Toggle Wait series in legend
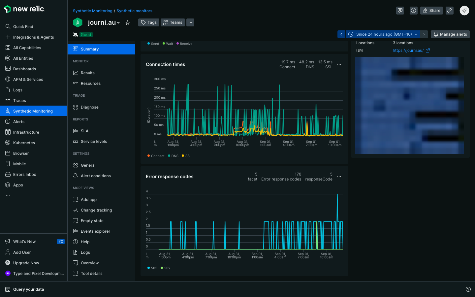This screenshot has width=475, height=297. (168, 44)
